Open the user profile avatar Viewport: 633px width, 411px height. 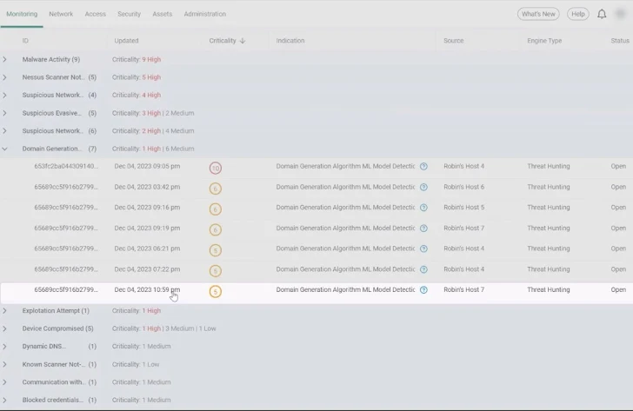[621, 14]
